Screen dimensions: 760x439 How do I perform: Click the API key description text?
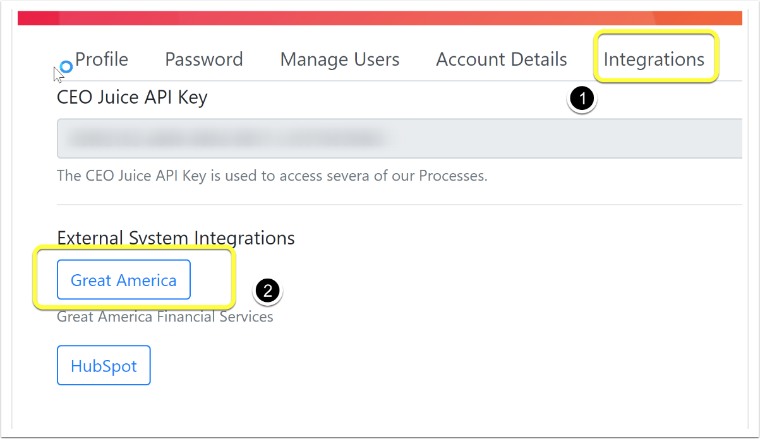point(272,176)
